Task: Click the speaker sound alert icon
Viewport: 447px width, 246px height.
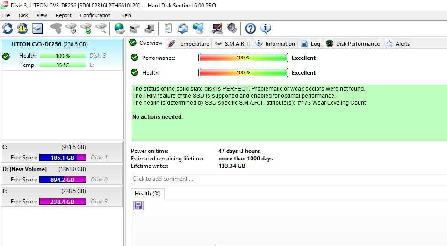Action: click(x=232, y=28)
